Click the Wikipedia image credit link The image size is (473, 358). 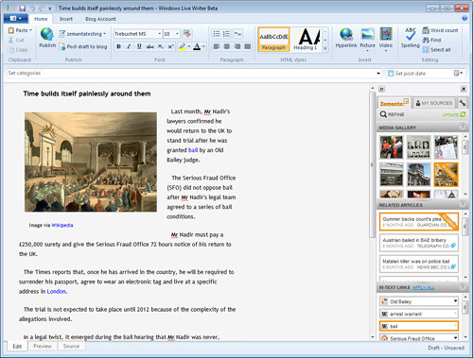pyautogui.click(x=62, y=225)
